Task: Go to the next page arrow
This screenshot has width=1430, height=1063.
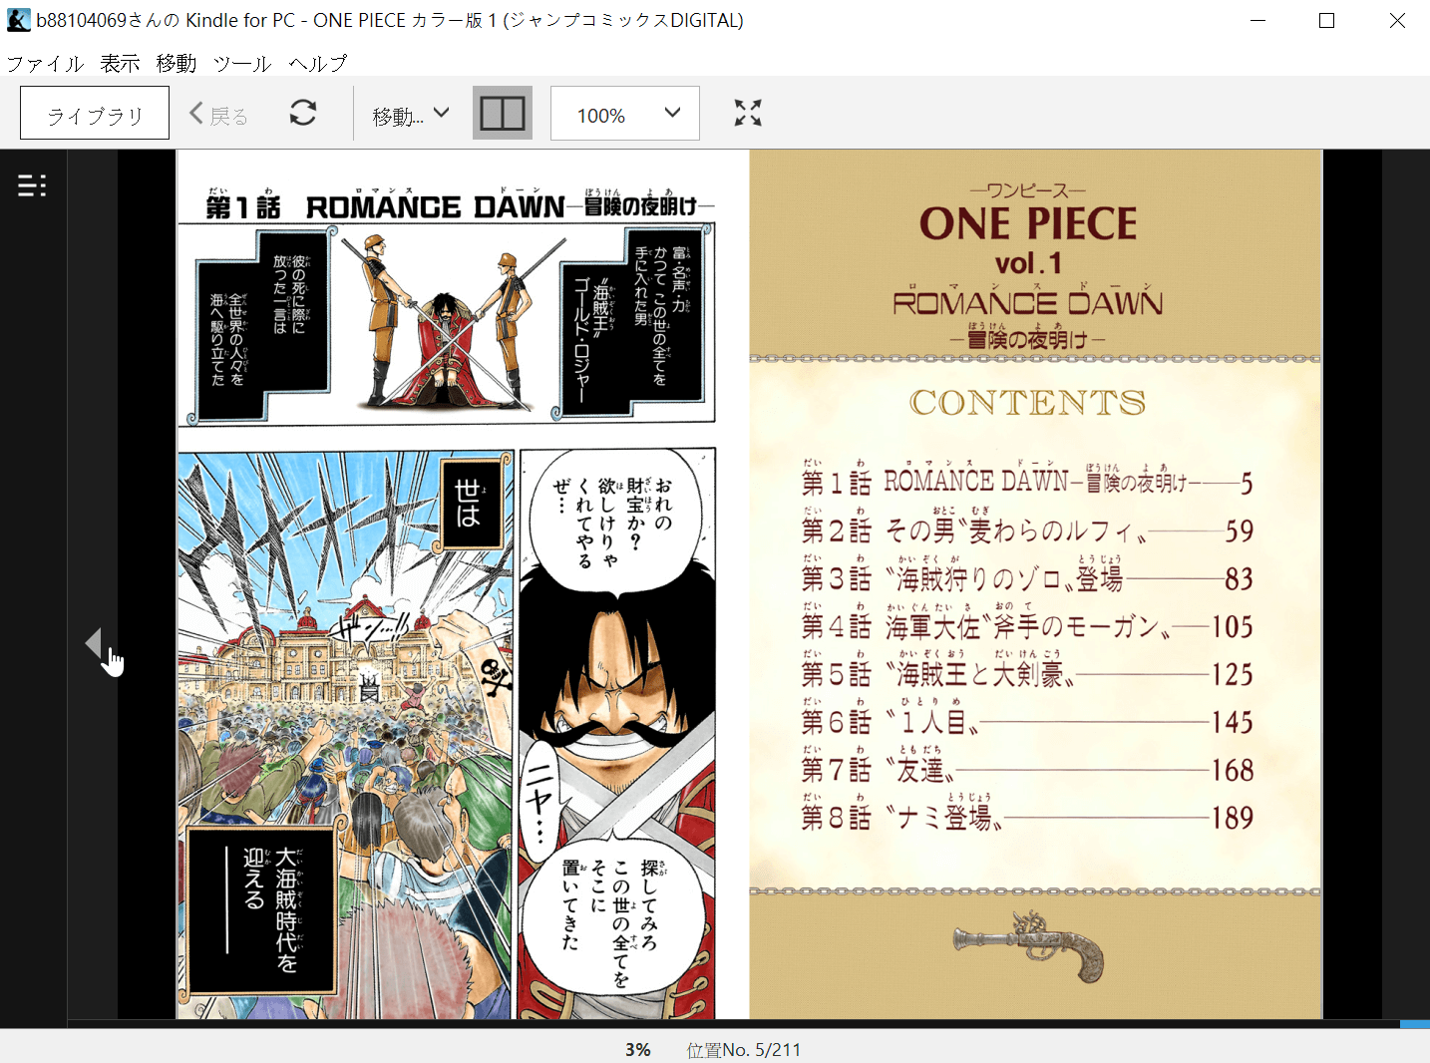Action: click(94, 643)
